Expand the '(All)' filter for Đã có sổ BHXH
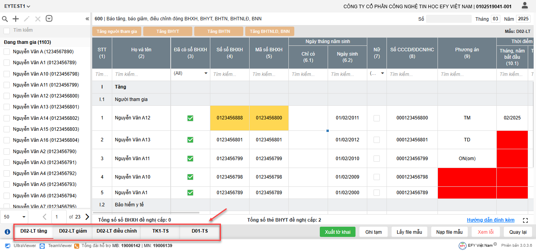 coord(206,74)
